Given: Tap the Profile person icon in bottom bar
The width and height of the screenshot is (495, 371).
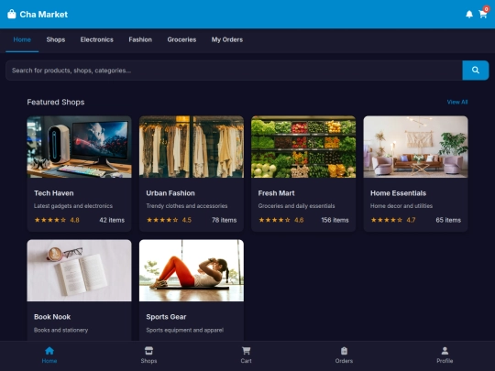Looking at the screenshot, I should pyautogui.click(x=445, y=351).
